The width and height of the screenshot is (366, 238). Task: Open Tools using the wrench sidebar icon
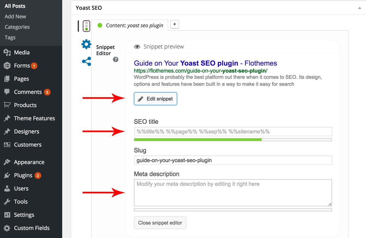(7, 201)
